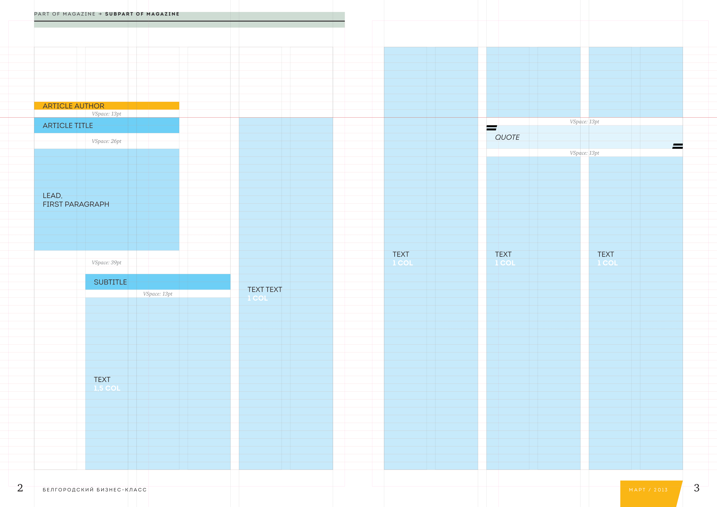This screenshot has width=717, height=507.
Task: Select the ARTICLE TITLE blue block
Action: tap(107, 125)
